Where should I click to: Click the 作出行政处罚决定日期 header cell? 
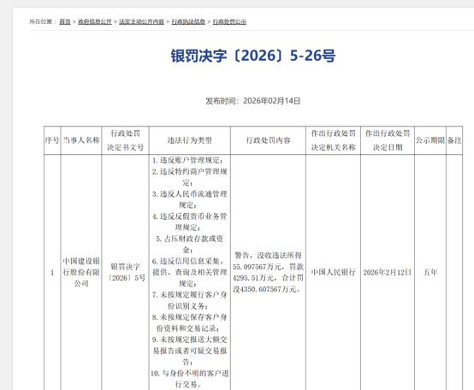click(x=388, y=140)
